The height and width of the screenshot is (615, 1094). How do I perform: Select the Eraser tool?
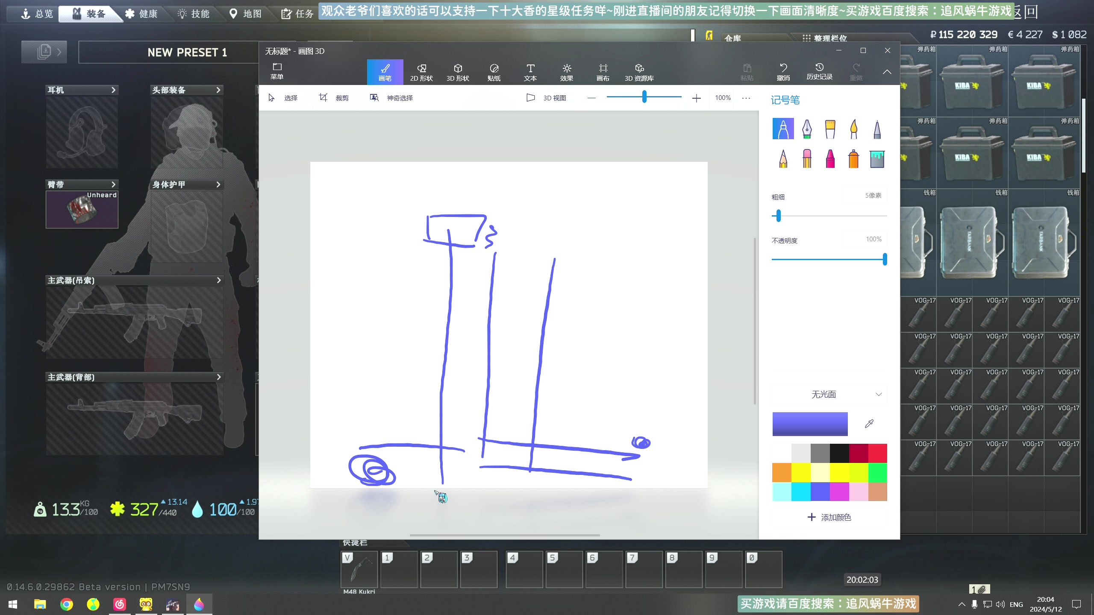[x=807, y=158]
